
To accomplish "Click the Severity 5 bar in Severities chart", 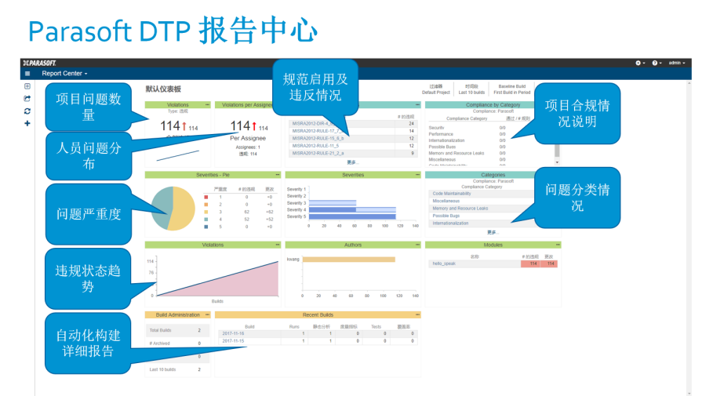I will [x=352, y=216].
